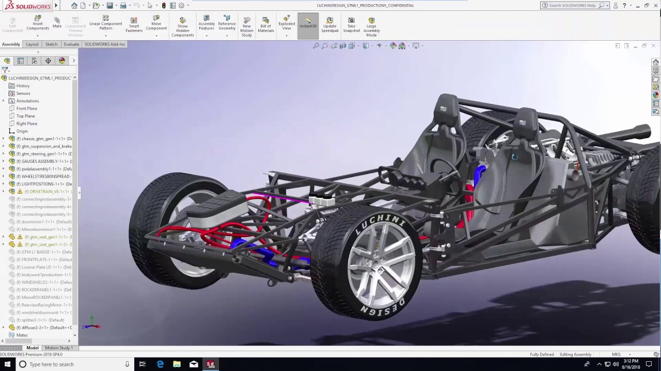This screenshot has height=371, width=661.
Task: Select the Sensors folder
Action: [x=23, y=94]
